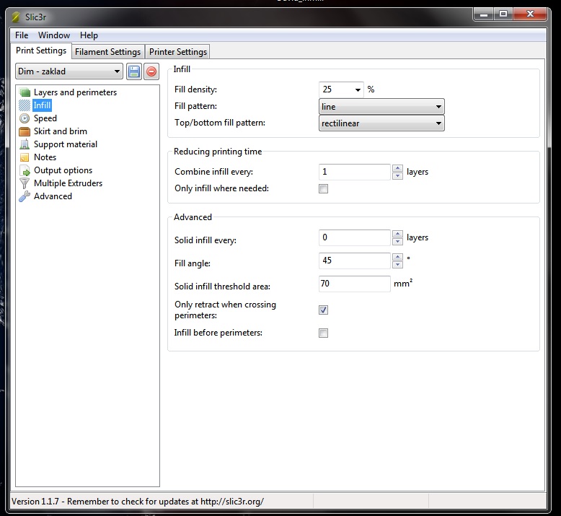This screenshot has width=561, height=516.
Task: Click the Notes yellow sticky icon
Action: [25, 157]
